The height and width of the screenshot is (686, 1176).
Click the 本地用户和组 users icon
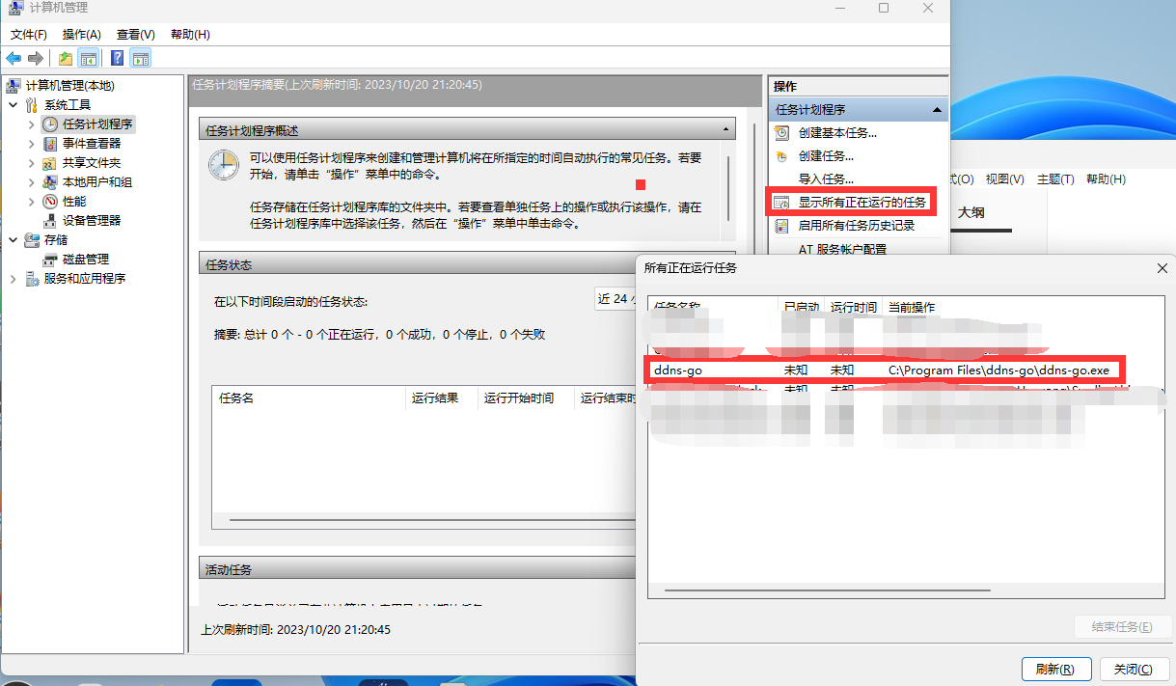pos(50,182)
